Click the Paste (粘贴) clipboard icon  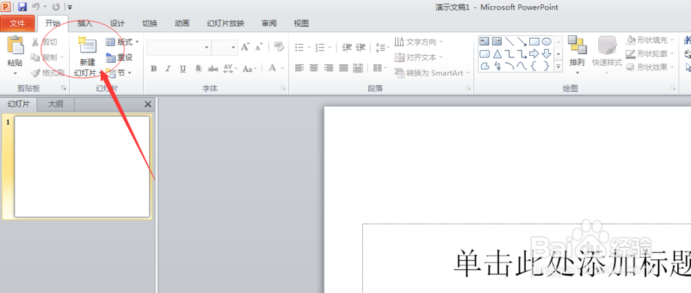click(15, 46)
